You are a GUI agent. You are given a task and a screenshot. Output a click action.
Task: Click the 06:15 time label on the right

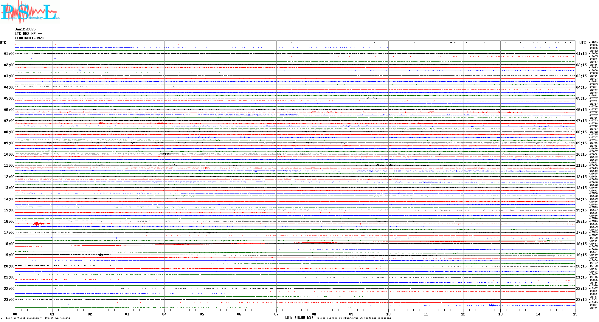pyautogui.click(x=581, y=110)
